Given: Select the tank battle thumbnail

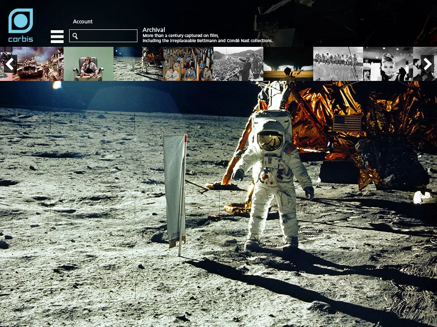Looking at the screenshot, I should click(x=38, y=64).
